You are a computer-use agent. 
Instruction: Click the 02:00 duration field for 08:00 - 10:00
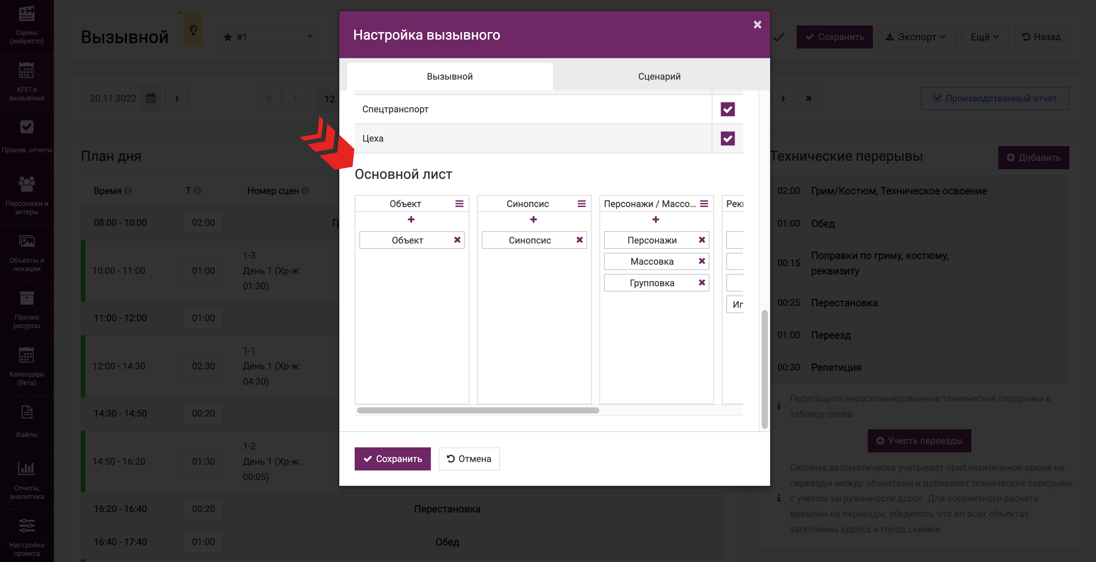204,222
